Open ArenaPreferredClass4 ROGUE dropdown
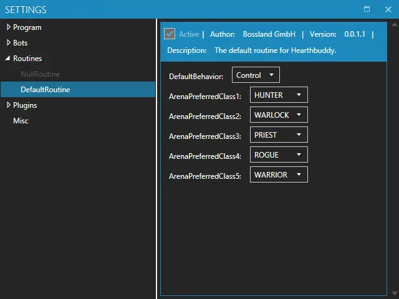Image resolution: width=399 pixels, height=299 pixels. pyautogui.click(x=278, y=155)
